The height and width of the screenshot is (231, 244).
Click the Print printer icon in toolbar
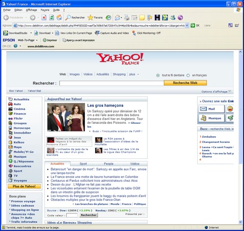pos(127,18)
